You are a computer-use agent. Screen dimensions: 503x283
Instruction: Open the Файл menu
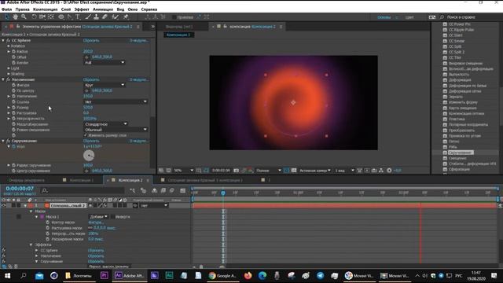[x=6, y=9]
